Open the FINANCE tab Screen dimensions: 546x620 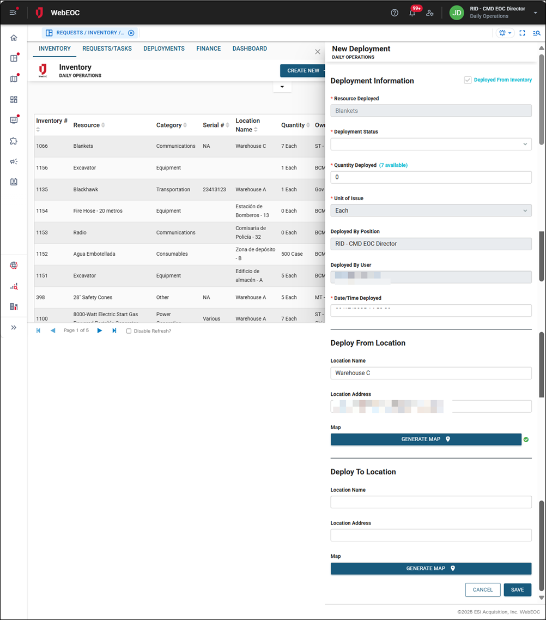click(x=208, y=49)
